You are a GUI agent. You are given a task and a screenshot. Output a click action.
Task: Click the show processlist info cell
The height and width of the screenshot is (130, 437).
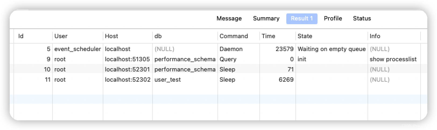coord(393,59)
